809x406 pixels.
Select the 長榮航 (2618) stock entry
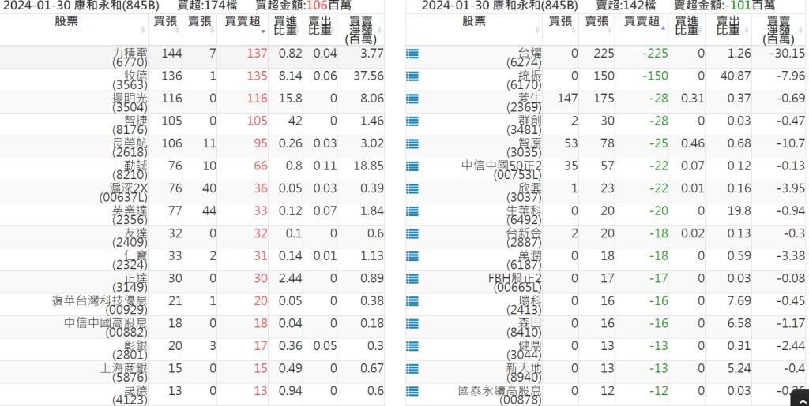[x=130, y=146]
